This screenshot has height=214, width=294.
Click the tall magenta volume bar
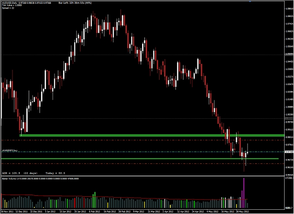244,193
